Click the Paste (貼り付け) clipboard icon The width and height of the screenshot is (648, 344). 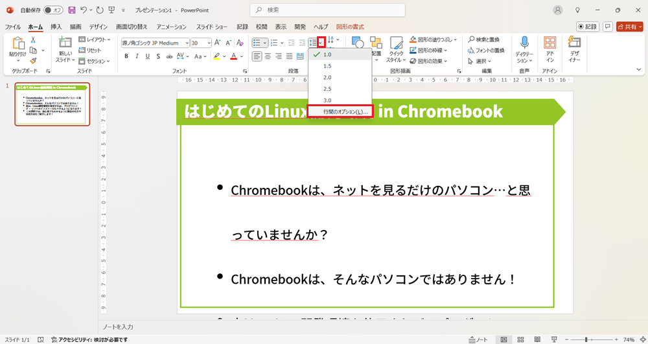click(x=17, y=43)
